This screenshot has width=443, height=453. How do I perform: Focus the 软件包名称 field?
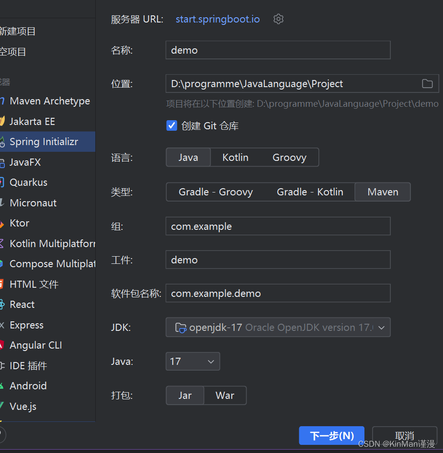278,293
